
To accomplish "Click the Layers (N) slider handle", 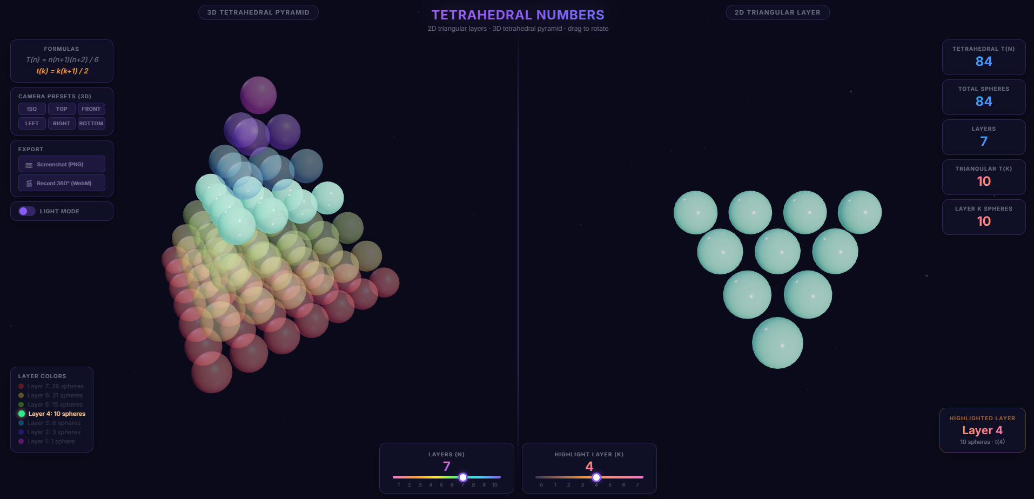I will click(463, 477).
